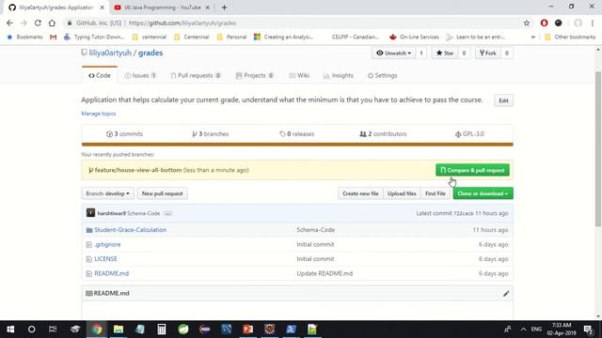The width and height of the screenshot is (602, 338).
Task: Switch to the Issues tab
Action: (x=140, y=75)
